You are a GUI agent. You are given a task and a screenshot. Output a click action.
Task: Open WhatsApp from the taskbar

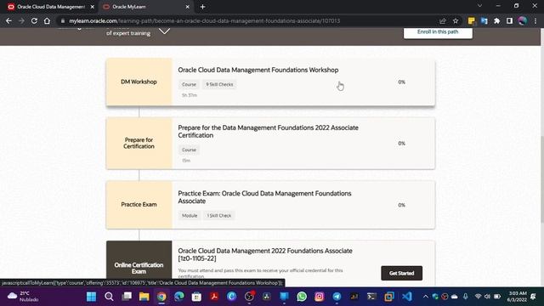click(302, 297)
